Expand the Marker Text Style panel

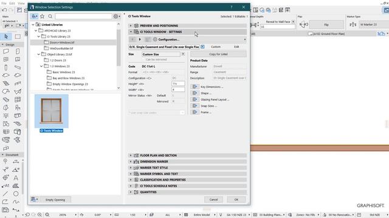tap(131, 168)
